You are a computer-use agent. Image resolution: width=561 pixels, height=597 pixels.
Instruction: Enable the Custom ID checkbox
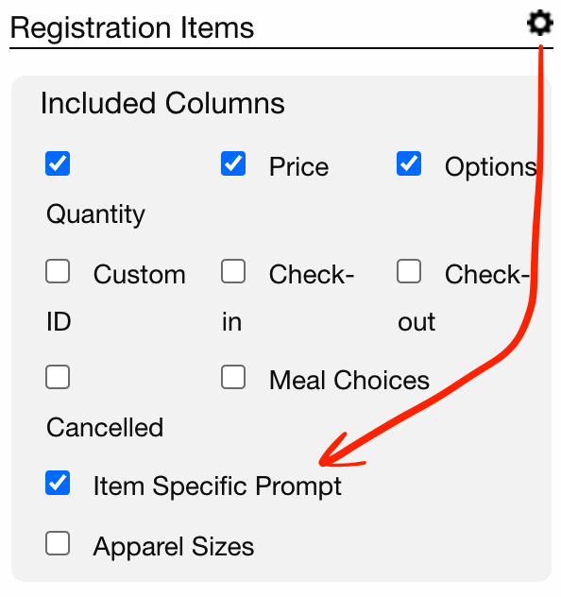pyautogui.click(x=58, y=271)
